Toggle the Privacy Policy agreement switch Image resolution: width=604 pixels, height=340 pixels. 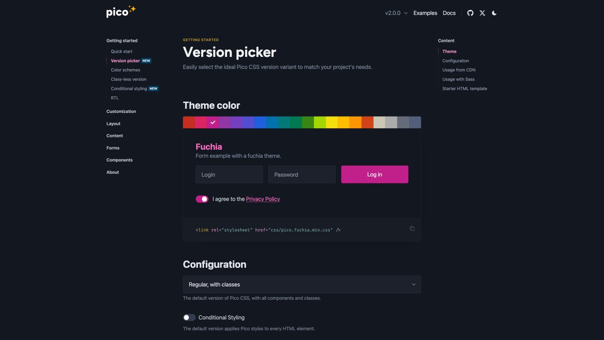[x=202, y=199]
